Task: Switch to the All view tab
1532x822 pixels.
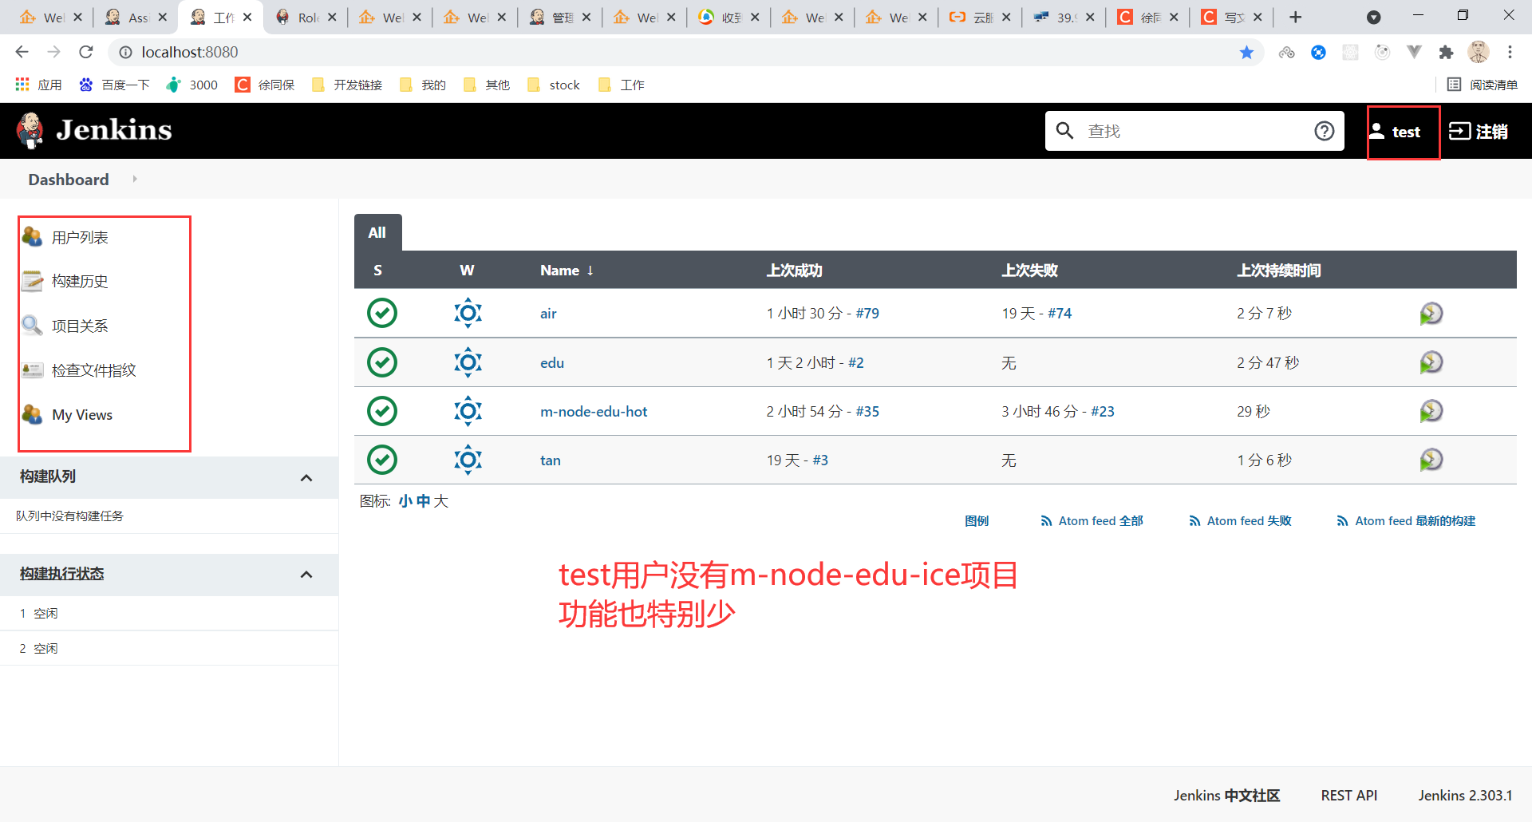Action: (x=377, y=232)
